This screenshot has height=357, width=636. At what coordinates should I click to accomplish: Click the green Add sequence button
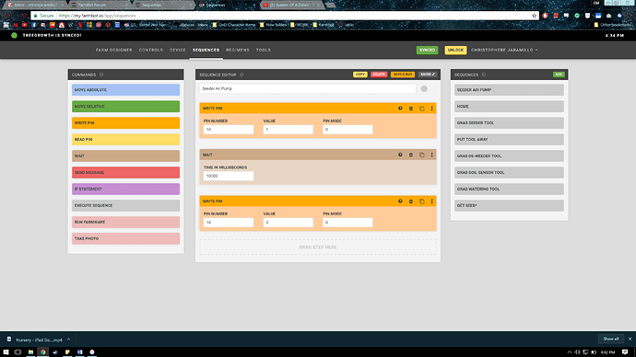click(x=559, y=75)
